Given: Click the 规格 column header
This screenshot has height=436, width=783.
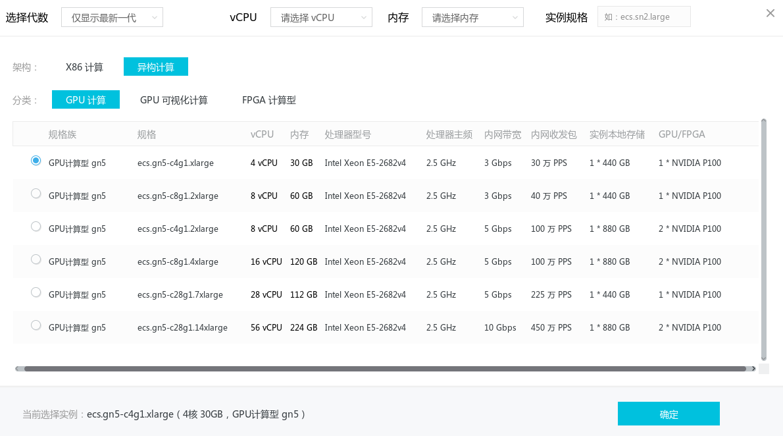Looking at the screenshot, I should 147,134.
